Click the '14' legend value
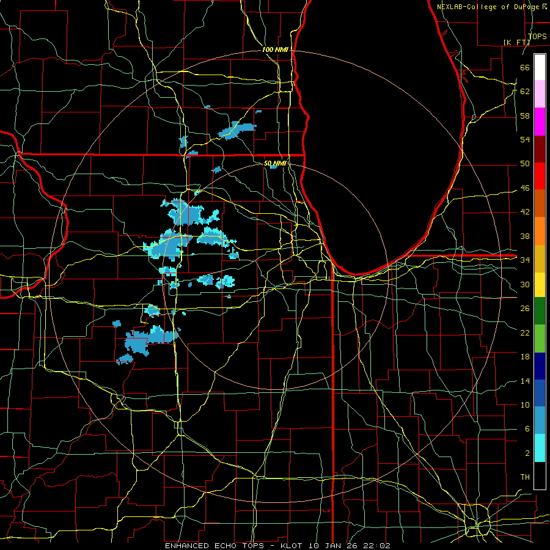Screen dimensions: 550x550 525,381
